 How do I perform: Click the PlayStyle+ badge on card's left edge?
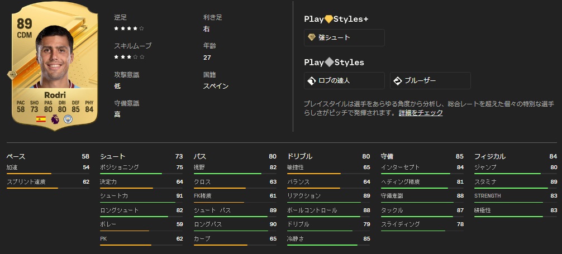click(11, 75)
